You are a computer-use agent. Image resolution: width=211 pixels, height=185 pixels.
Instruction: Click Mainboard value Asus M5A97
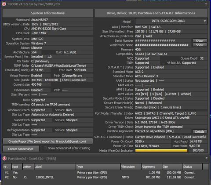pos(40,20)
